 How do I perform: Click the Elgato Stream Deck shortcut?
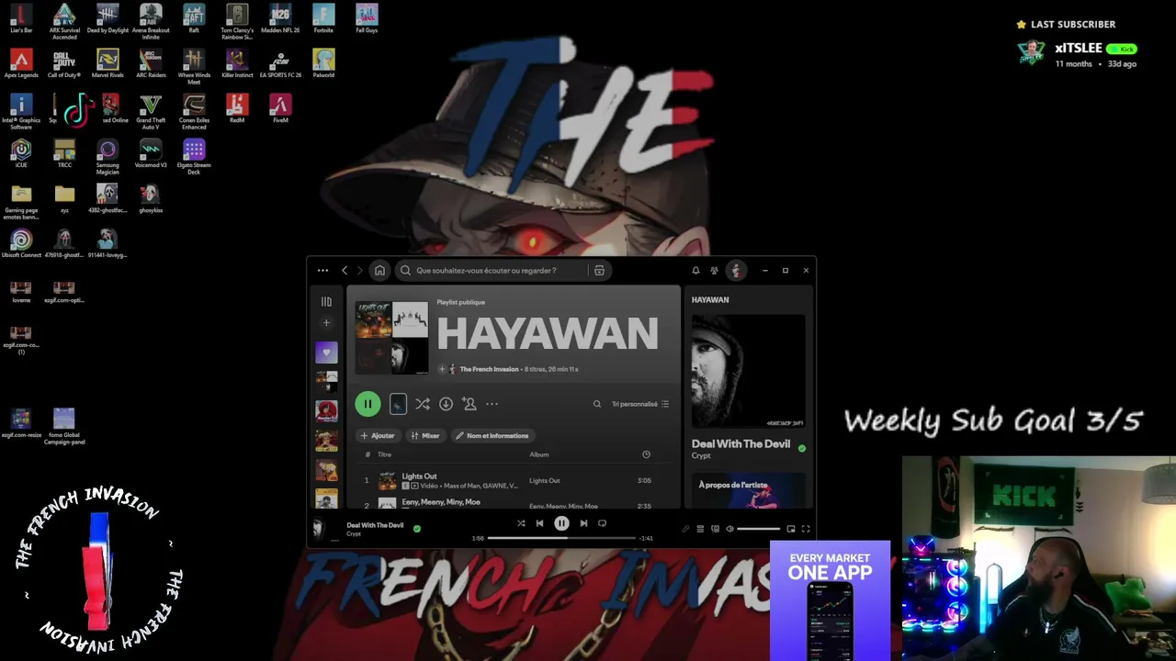click(x=194, y=156)
